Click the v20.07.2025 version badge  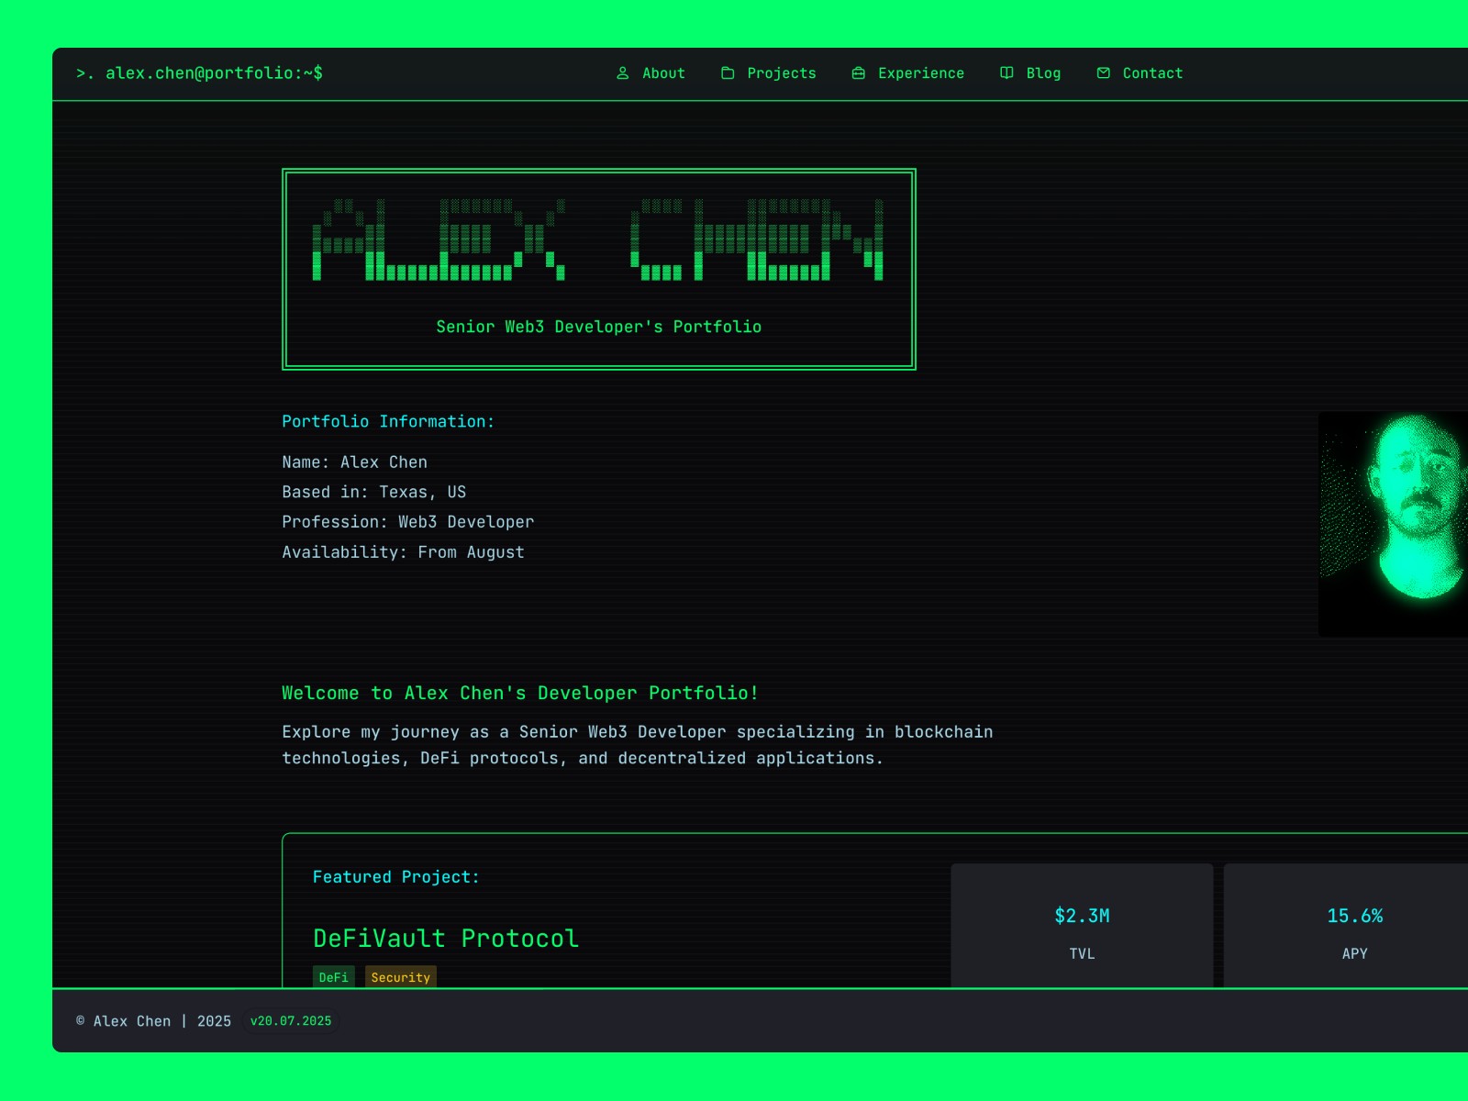tap(291, 1021)
